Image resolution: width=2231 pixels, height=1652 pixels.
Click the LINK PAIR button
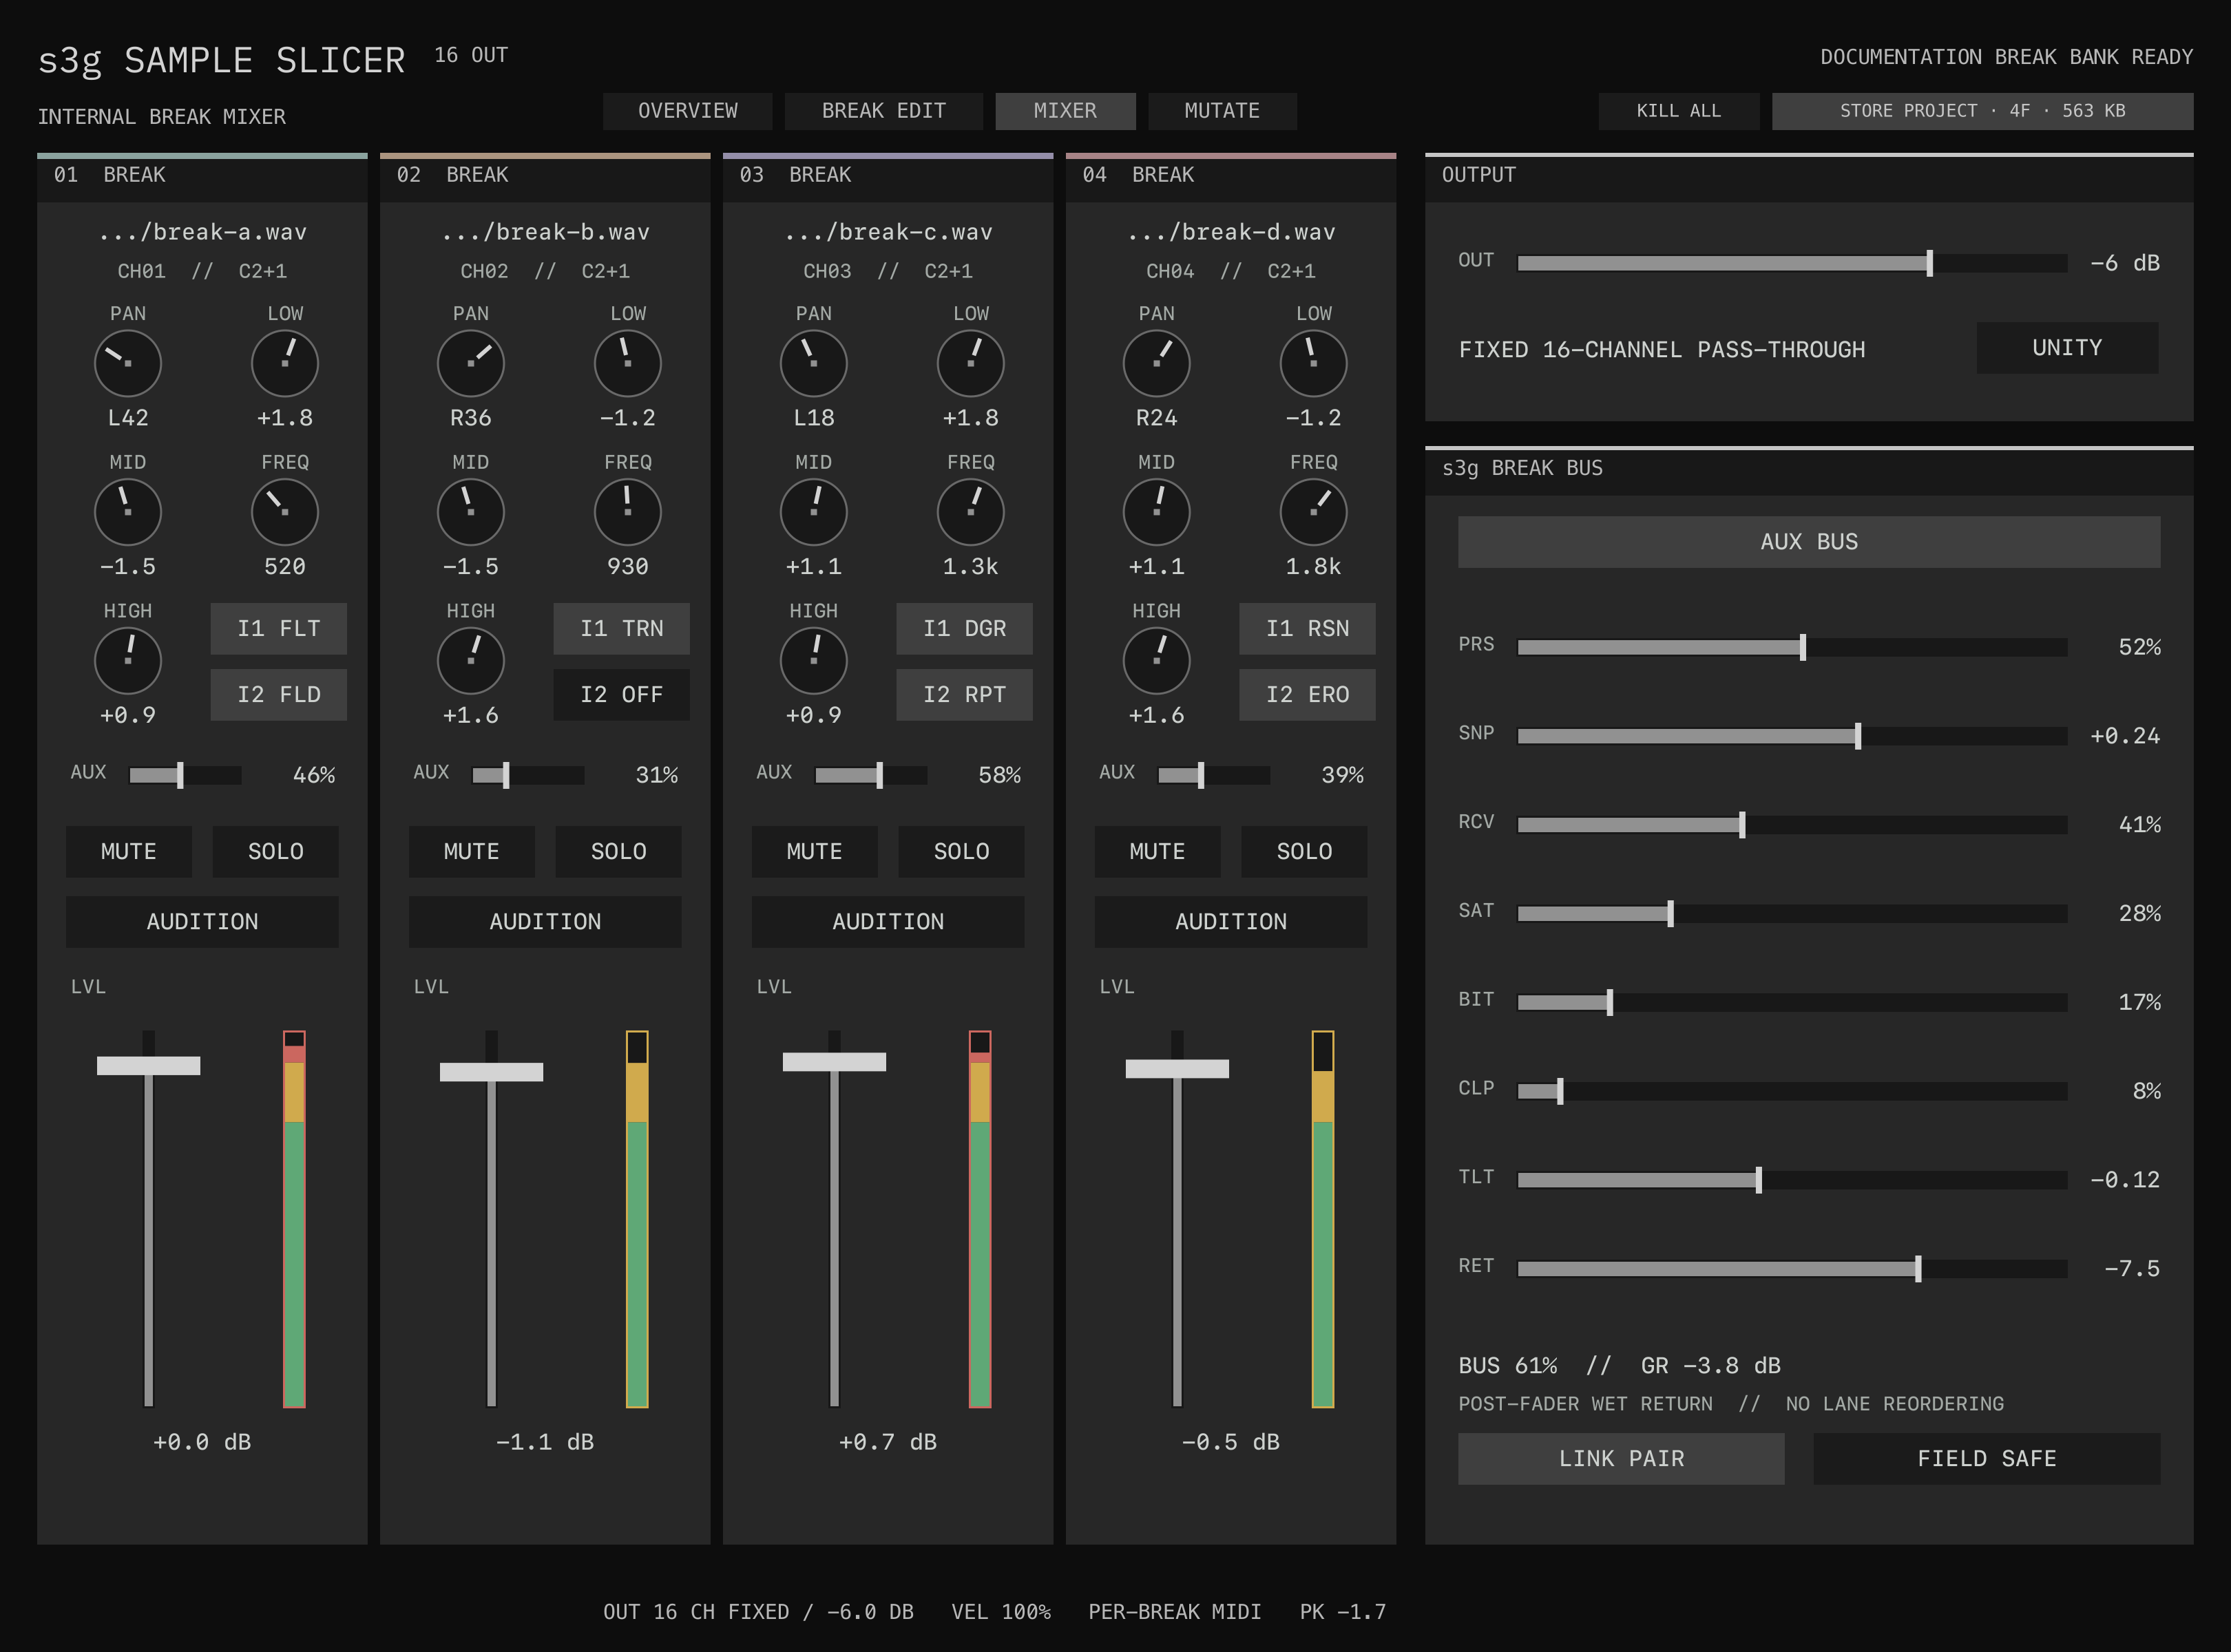click(1621, 1459)
